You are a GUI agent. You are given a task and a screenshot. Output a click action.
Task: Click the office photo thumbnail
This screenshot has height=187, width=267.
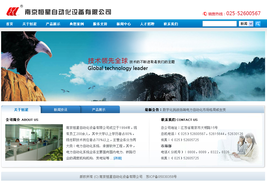(34, 142)
